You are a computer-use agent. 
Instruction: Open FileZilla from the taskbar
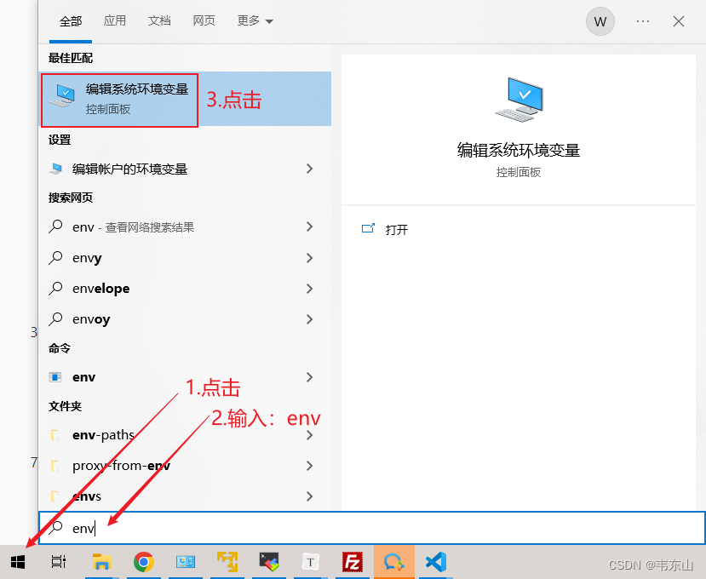click(353, 562)
